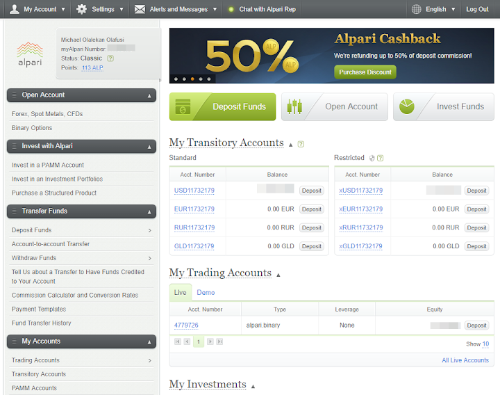Expand the Withdraw Funds sidebar submenu arrow

pyautogui.click(x=149, y=258)
